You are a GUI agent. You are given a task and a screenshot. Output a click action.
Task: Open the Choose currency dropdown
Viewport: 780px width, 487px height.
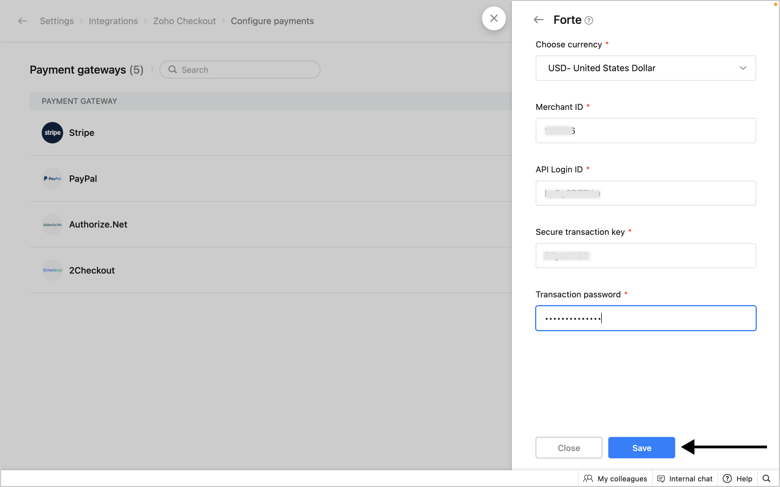pos(645,68)
